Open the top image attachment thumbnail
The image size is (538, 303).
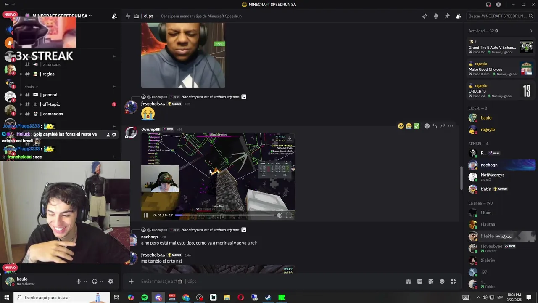pos(183,55)
